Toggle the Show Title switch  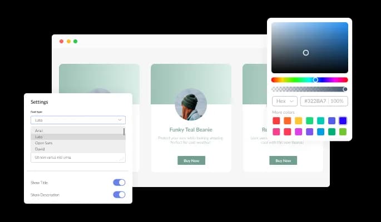click(119, 182)
